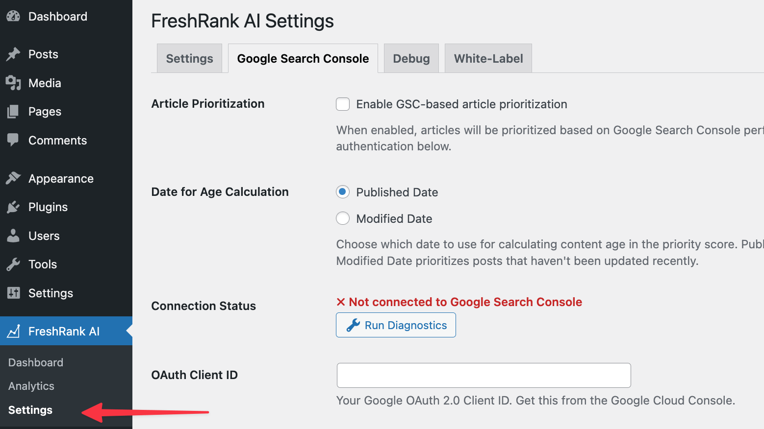Select the Published Date radio button
The image size is (764, 429).
point(342,191)
